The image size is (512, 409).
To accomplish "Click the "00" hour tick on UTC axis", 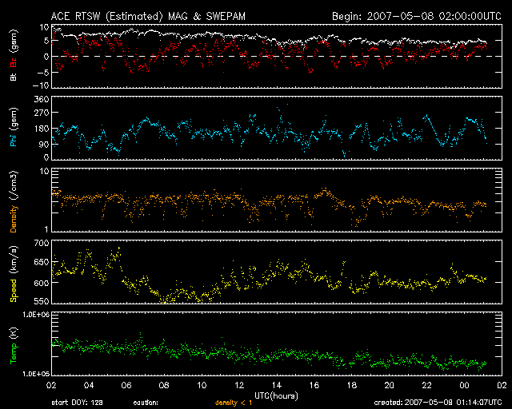I will pos(464,385).
